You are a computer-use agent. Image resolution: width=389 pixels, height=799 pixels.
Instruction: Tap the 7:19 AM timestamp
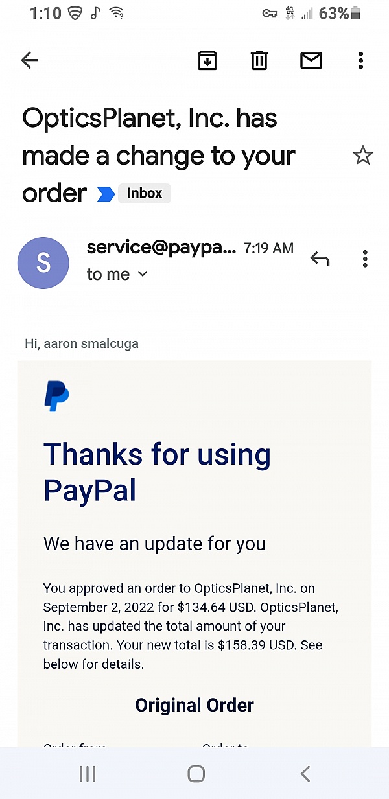point(268,248)
